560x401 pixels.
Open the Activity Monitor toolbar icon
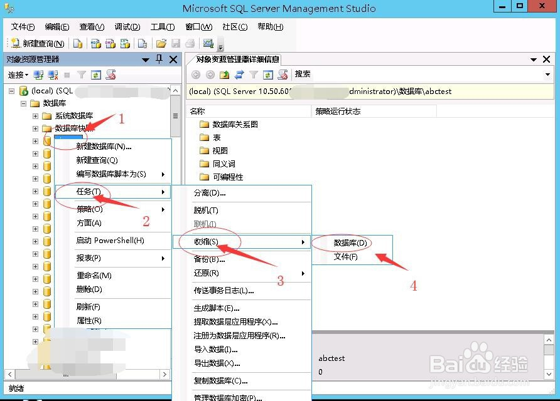click(x=208, y=43)
